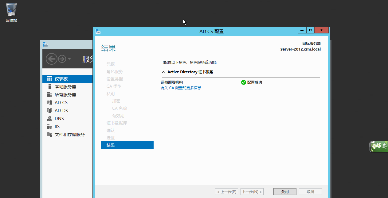Collapse the Active Directory 证书服务 section
388x198 pixels.
163,72
